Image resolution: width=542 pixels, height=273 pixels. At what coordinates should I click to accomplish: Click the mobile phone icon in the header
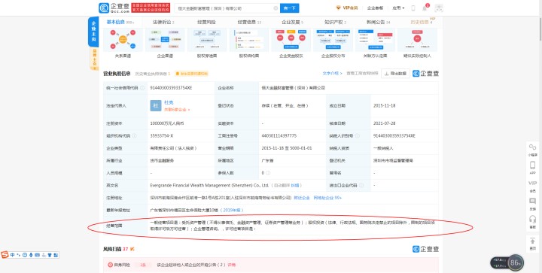(413, 8)
